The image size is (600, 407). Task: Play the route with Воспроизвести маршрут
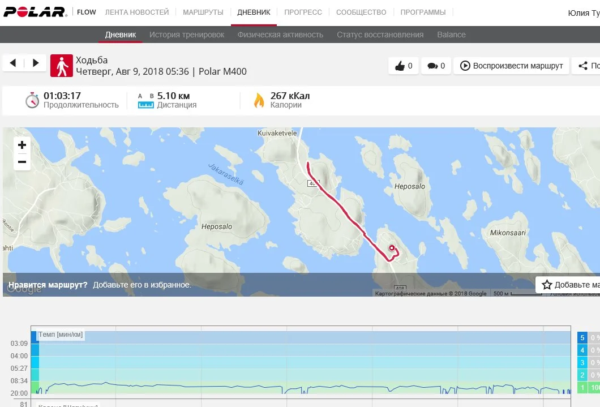pos(512,66)
